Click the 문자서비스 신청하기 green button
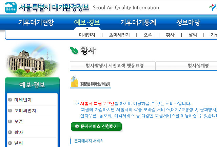This screenshot has width=217, height=147. tap(96, 126)
